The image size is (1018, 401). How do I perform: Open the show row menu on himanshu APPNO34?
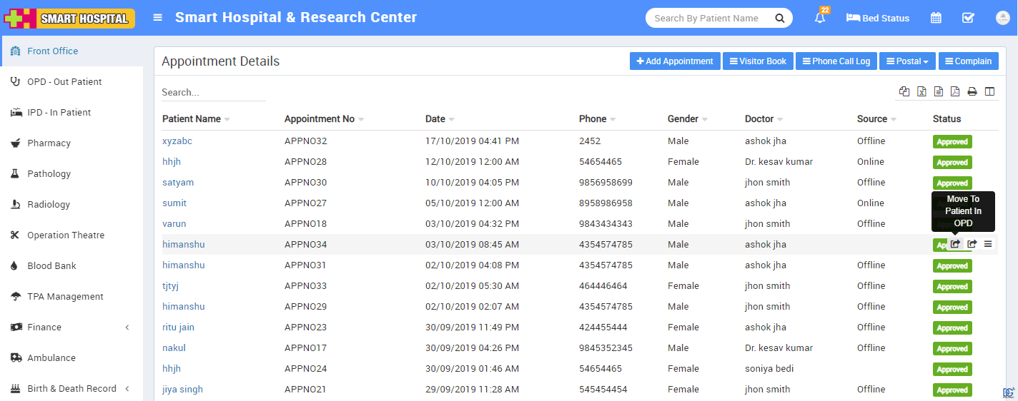click(988, 244)
